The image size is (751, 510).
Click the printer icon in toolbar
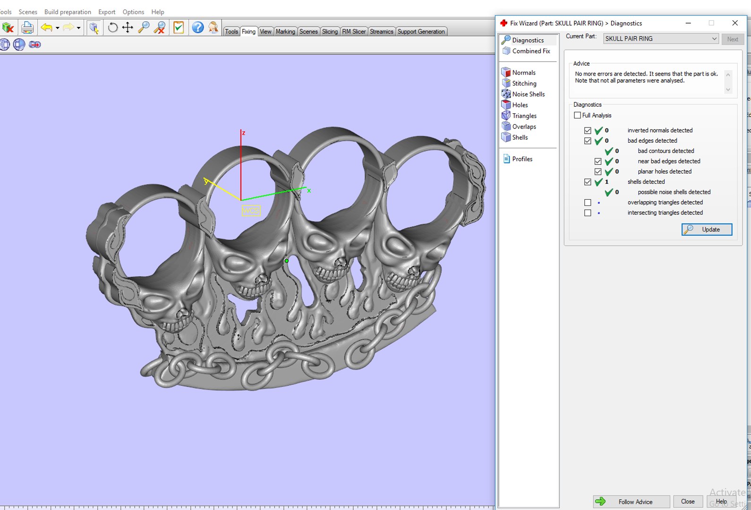pyautogui.click(x=27, y=27)
